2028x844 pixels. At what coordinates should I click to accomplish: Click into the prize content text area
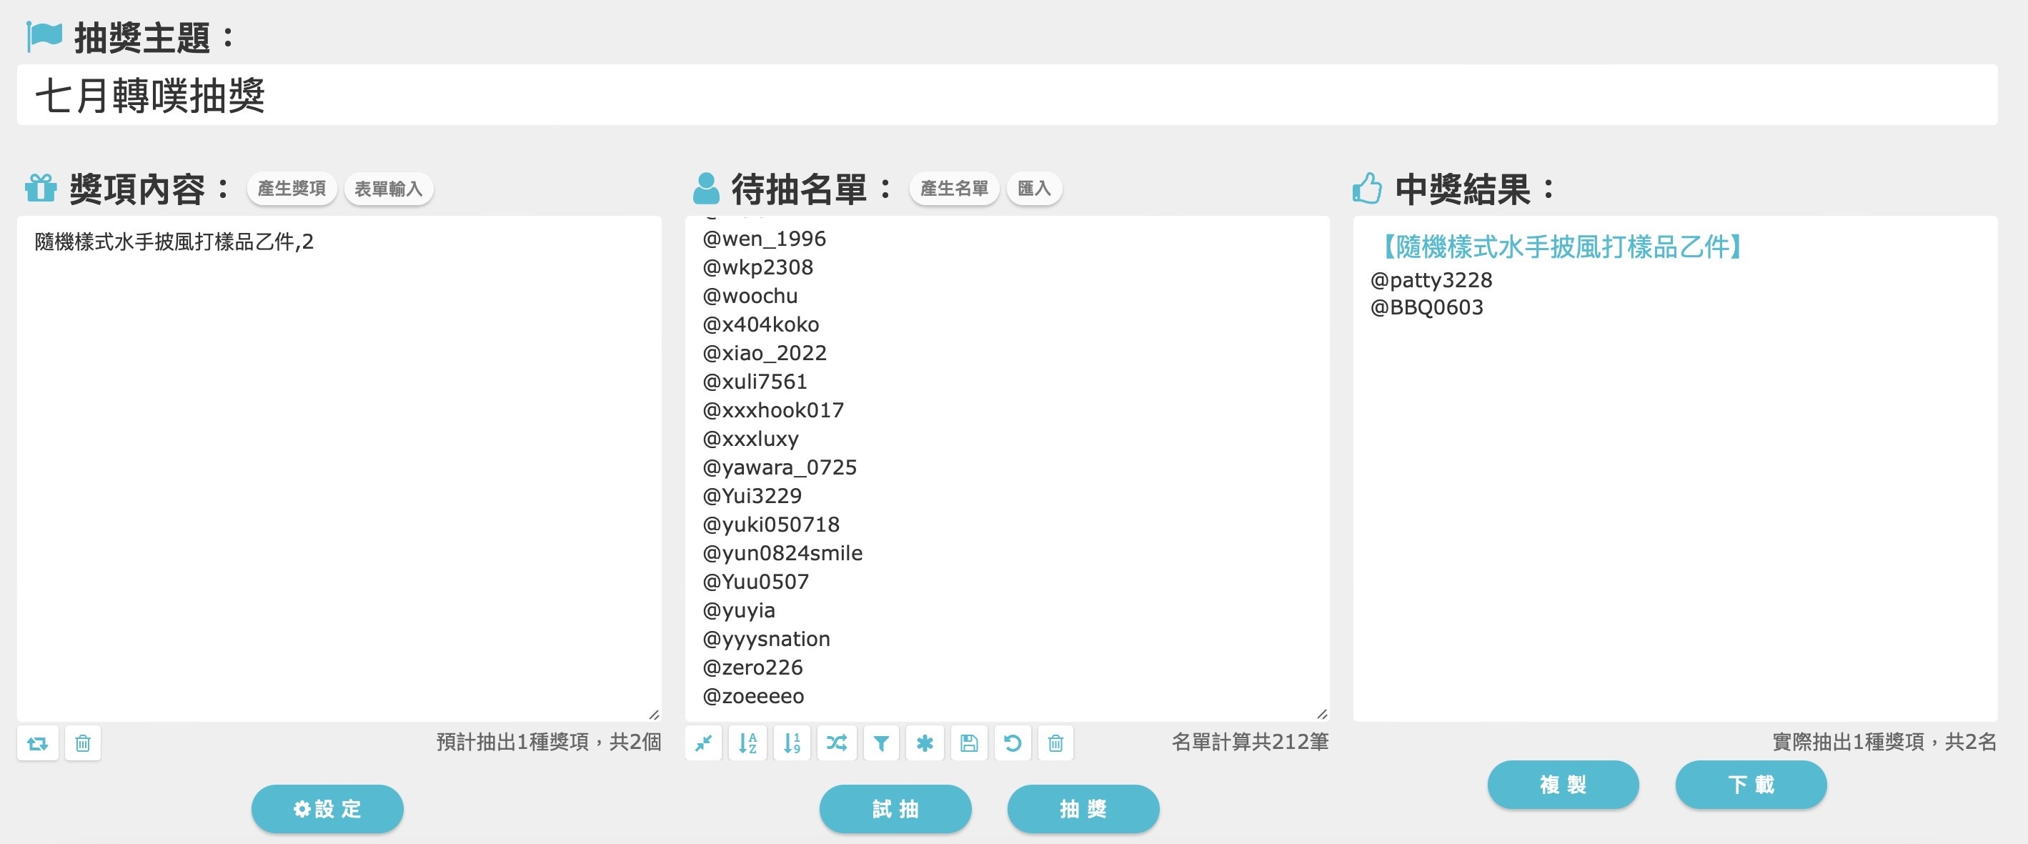pyautogui.click(x=339, y=468)
